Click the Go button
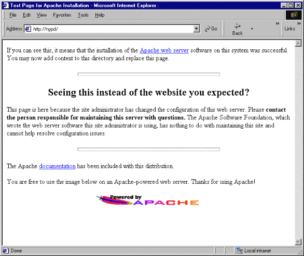This screenshot has width=304, height=256. 211,29
